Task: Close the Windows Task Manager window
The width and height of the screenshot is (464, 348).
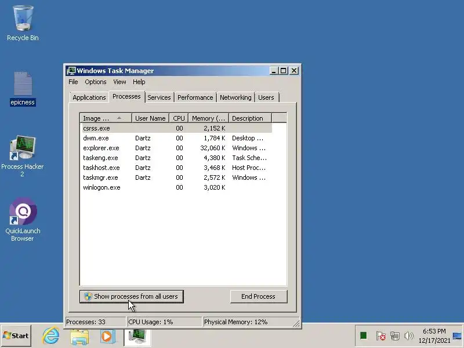Action: point(294,71)
